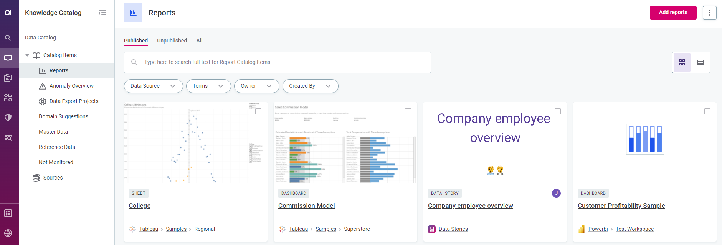The height and width of the screenshot is (245, 722).
Task: Open the three-dot more options menu
Action: pyautogui.click(x=709, y=13)
